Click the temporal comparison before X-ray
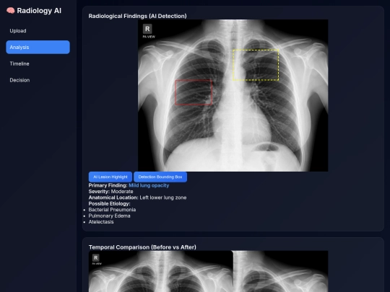The height and width of the screenshot is (292, 390). coord(160,271)
